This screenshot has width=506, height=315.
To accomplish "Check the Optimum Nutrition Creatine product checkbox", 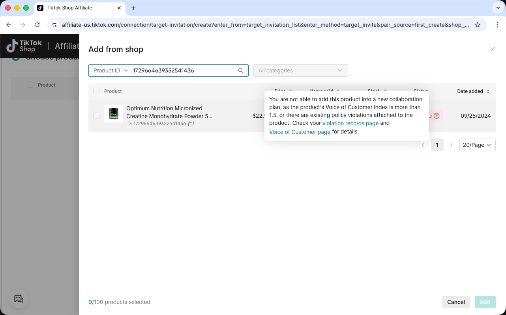I will click(x=96, y=116).
